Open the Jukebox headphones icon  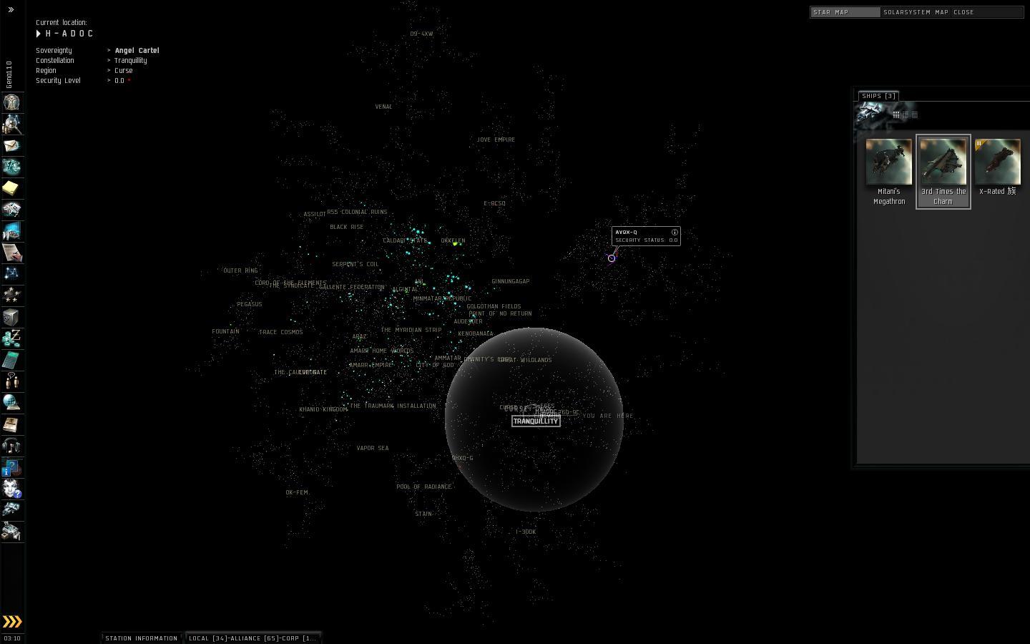pos(11,446)
